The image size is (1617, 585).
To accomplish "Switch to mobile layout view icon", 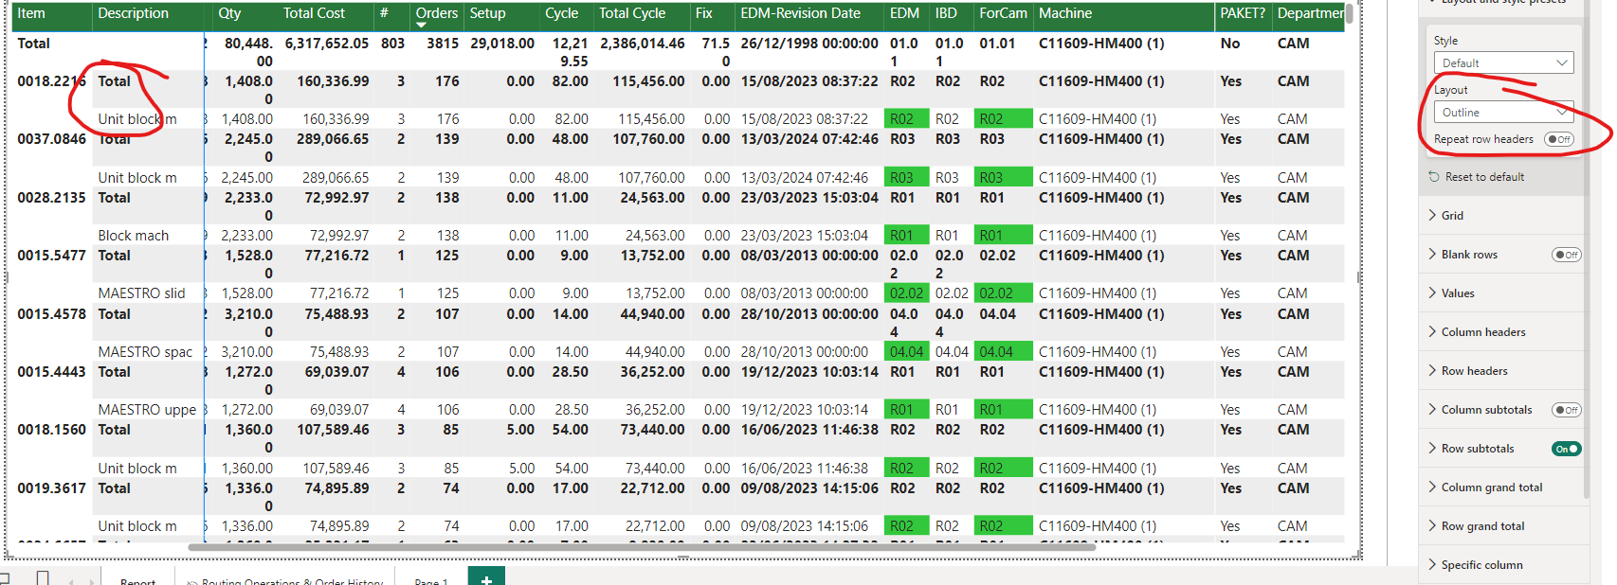I will click(x=43, y=577).
